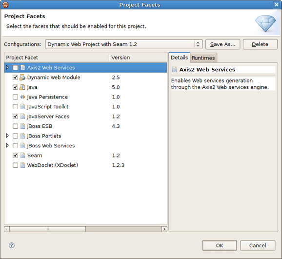Screen dimensions: 282x259
Task: Expand the JBoss Portlets tree node
Action: point(7,136)
